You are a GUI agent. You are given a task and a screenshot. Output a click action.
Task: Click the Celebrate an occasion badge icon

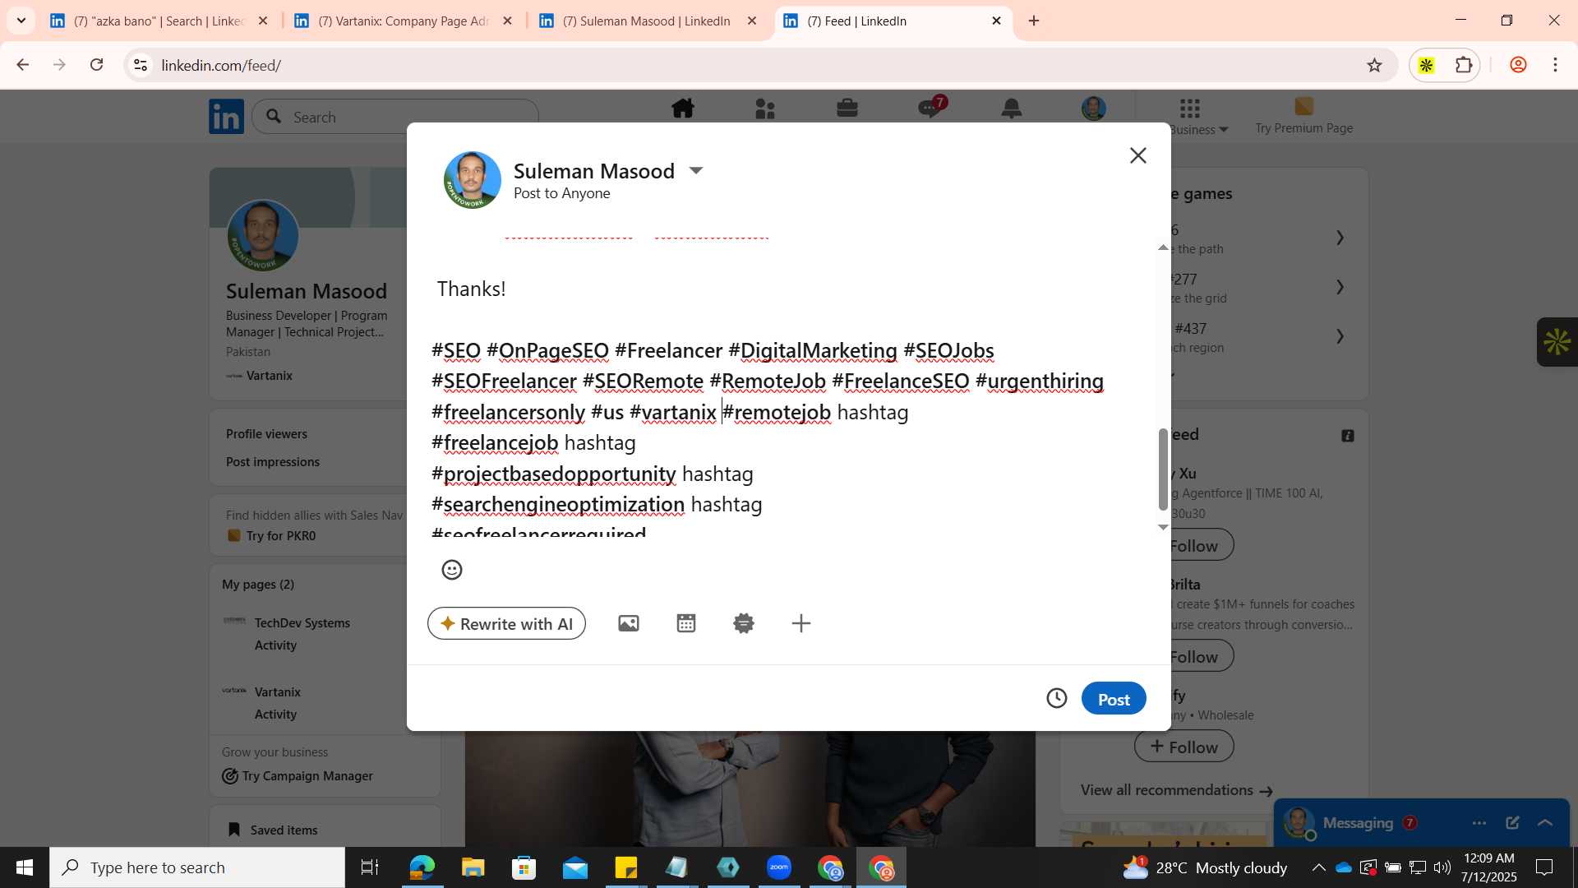pyautogui.click(x=744, y=623)
